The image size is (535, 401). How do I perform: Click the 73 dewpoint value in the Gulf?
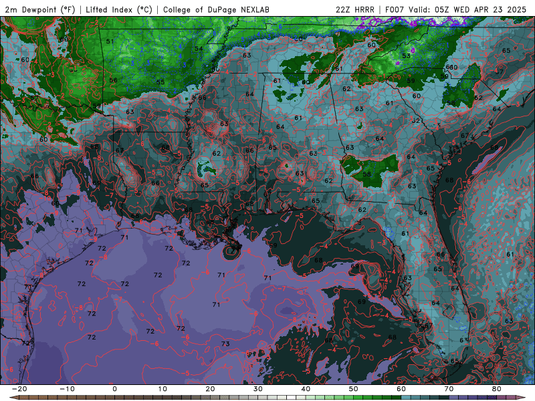coord(225,344)
